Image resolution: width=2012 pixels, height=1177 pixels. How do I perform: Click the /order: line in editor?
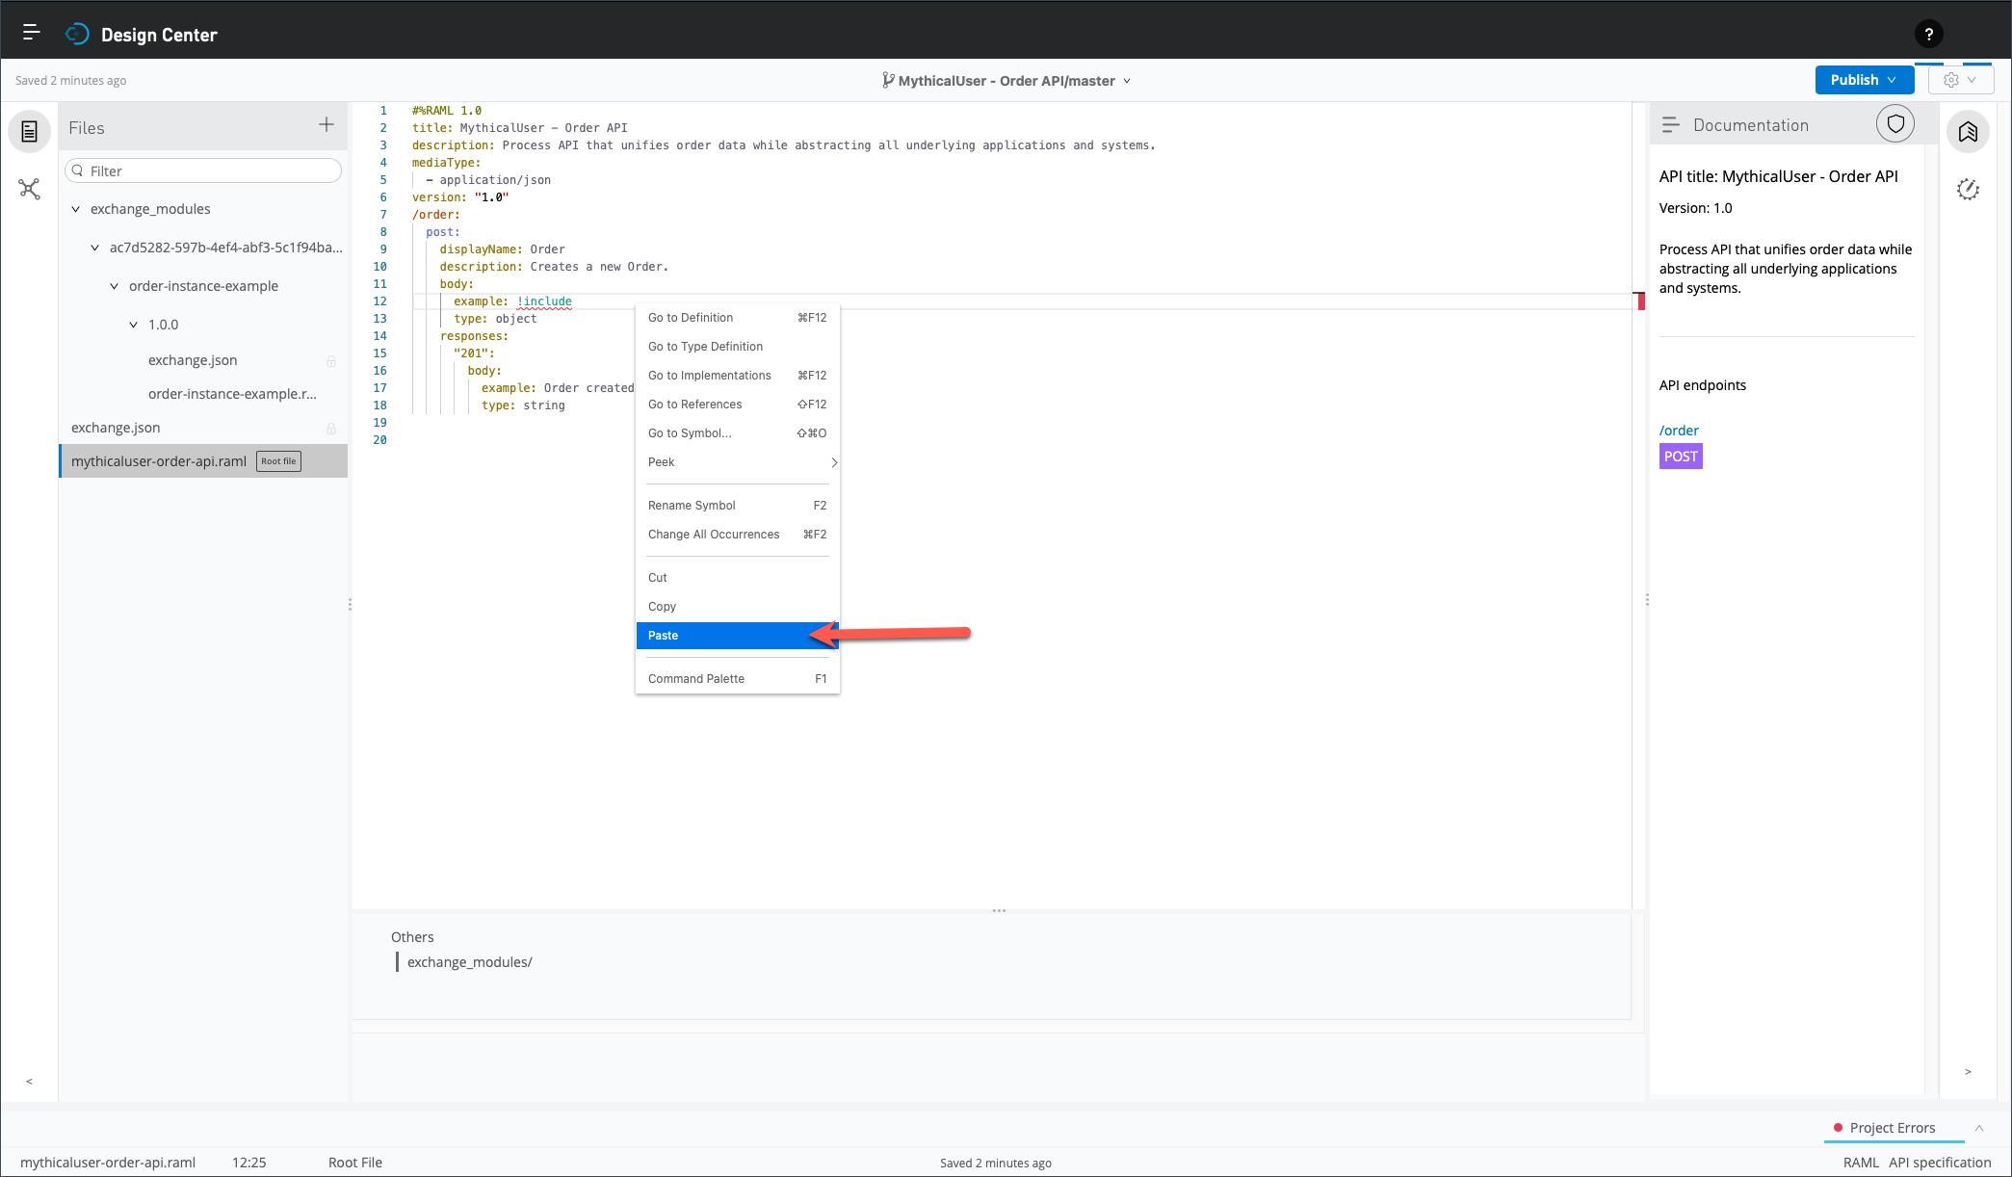pos(436,215)
